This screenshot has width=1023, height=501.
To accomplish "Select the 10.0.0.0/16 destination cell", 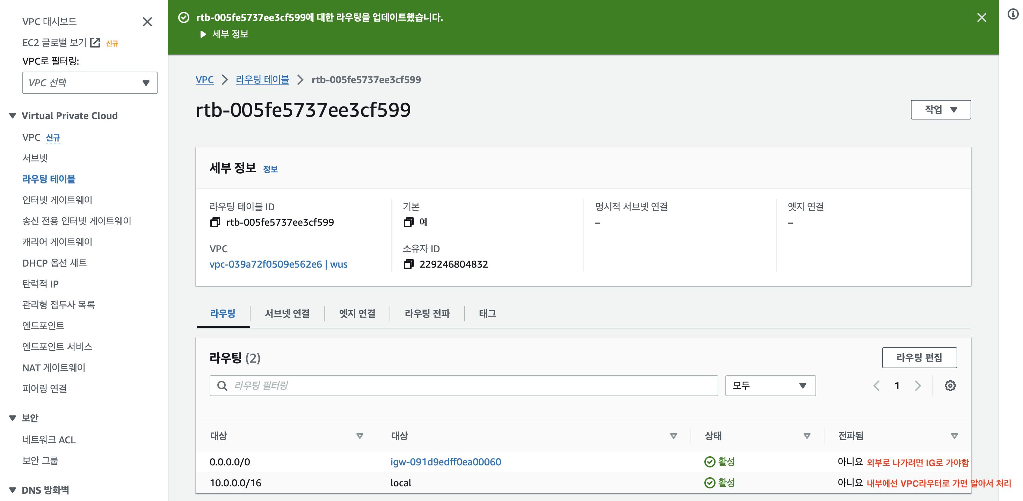I will (235, 483).
